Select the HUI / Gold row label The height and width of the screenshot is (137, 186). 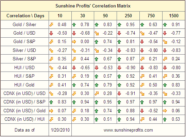click(24, 85)
